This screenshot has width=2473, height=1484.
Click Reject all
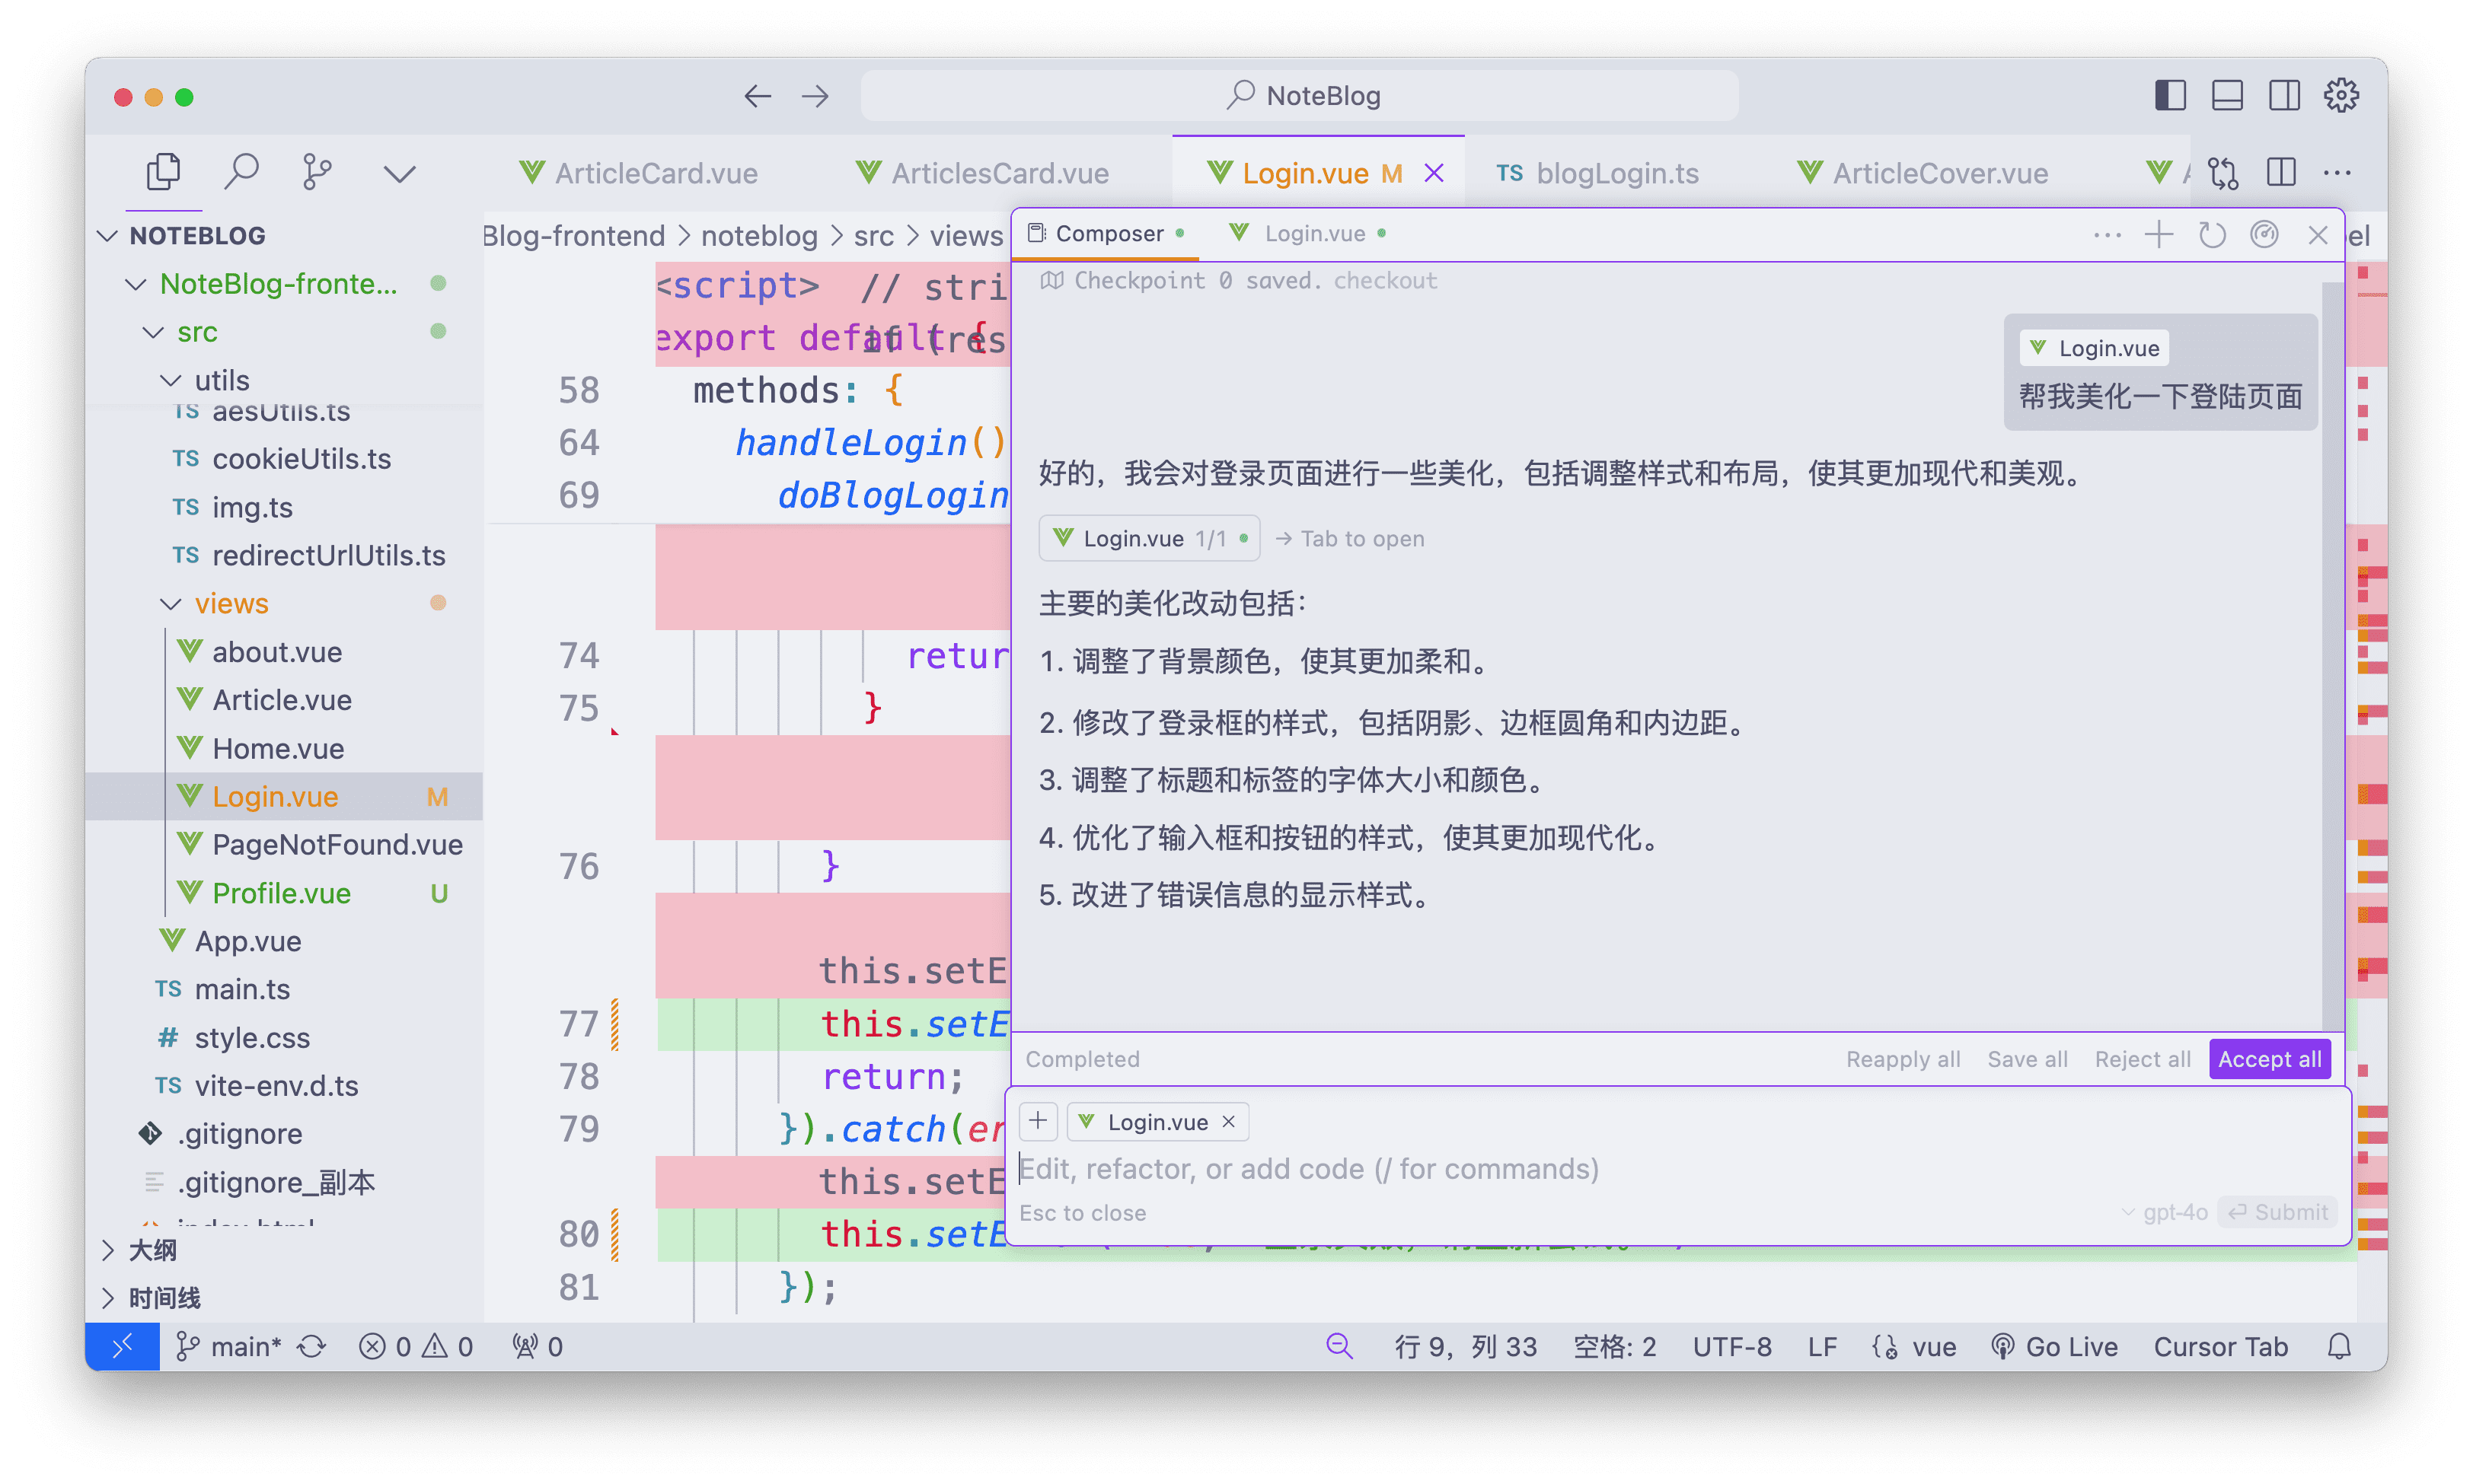2142,1059
